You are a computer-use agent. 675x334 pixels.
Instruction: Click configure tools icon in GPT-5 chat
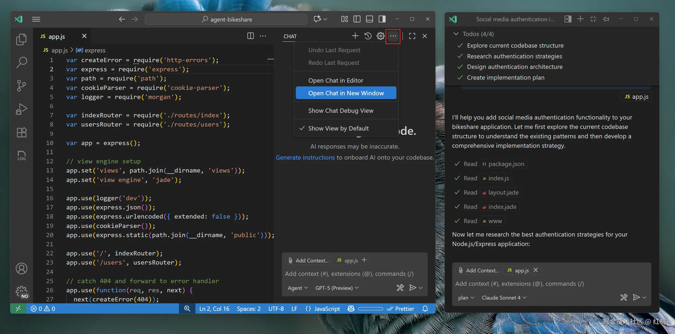[400, 288]
